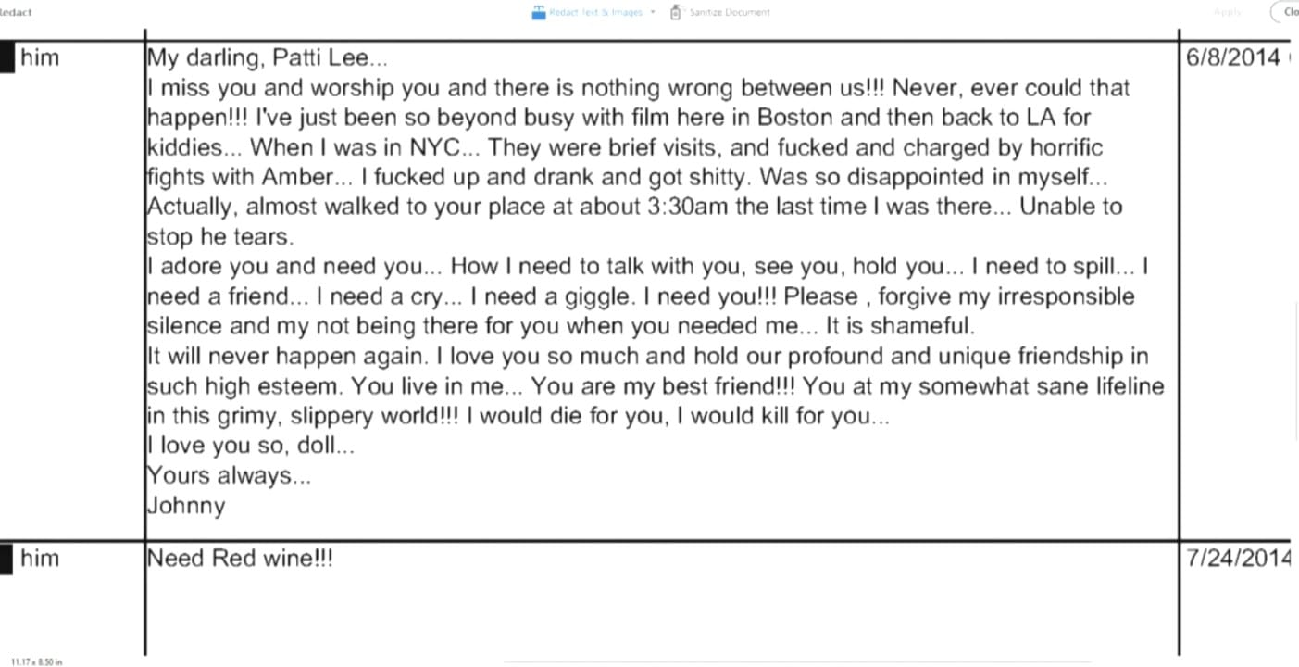
Task: Click the Sanitize Document bottle icon
Action: (x=675, y=12)
